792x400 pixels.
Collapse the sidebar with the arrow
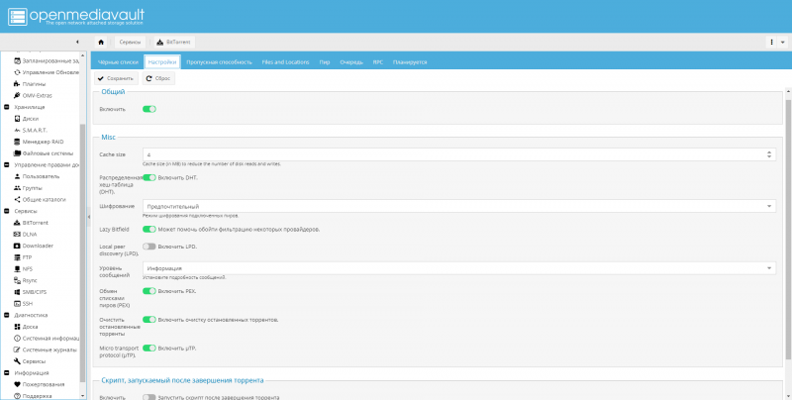77,42
